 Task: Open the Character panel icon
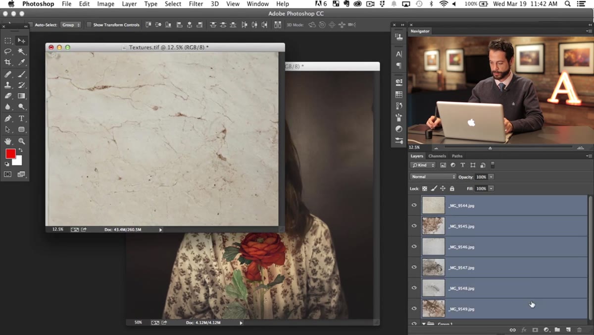[399, 54]
